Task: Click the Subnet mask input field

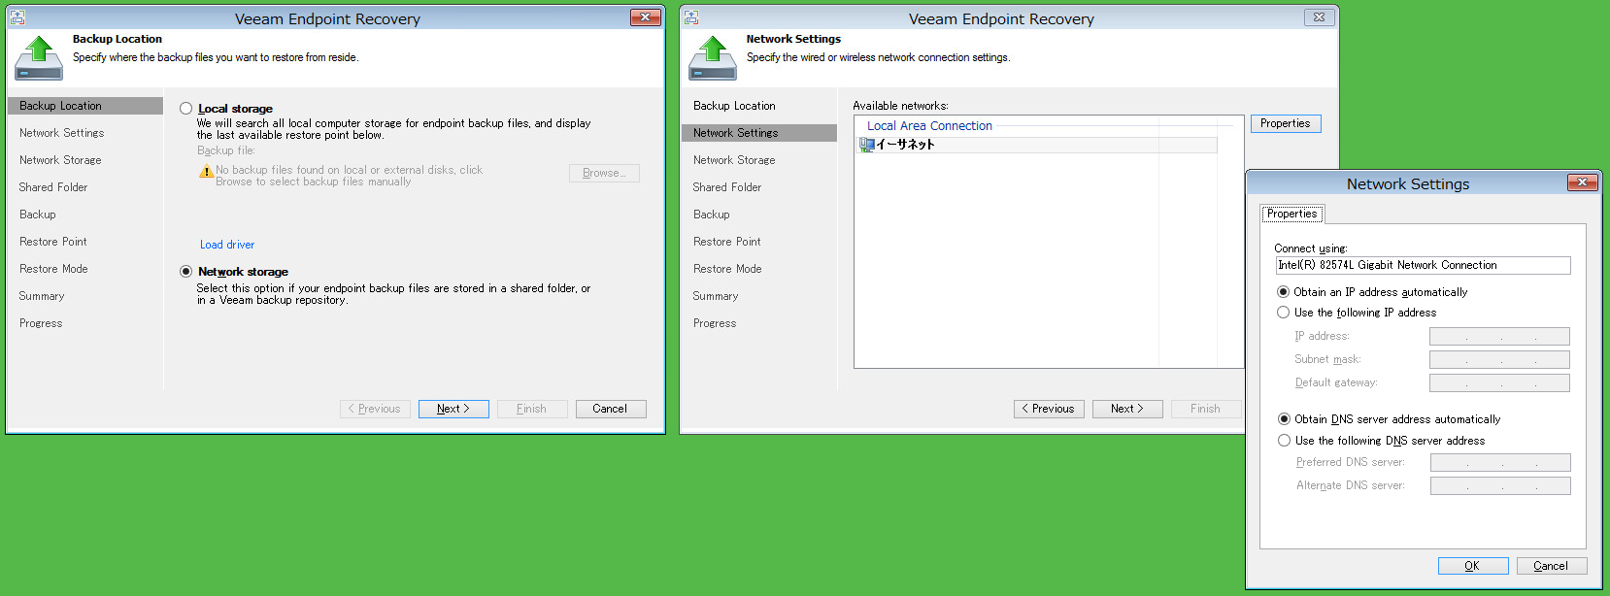Action: (1499, 360)
